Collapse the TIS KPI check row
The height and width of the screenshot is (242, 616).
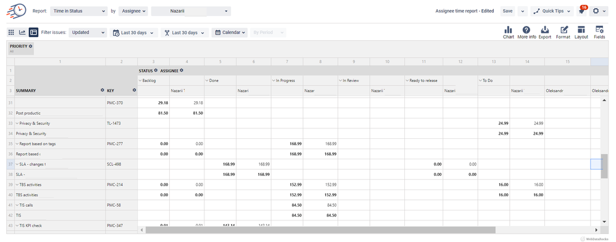click(x=17, y=225)
